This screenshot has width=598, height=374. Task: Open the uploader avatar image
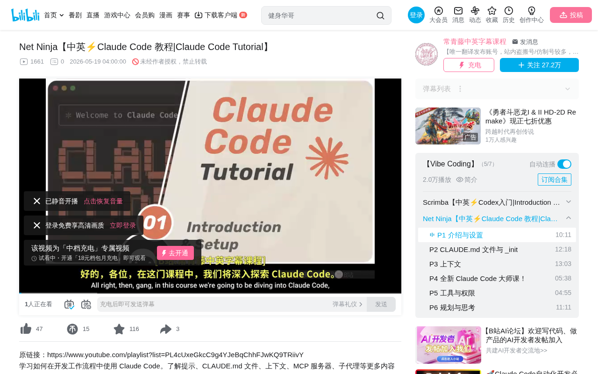[427, 54]
